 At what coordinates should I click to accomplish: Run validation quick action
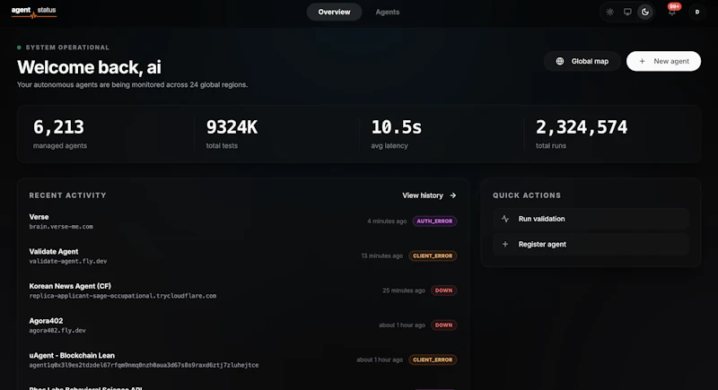pyautogui.click(x=591, y=219)
